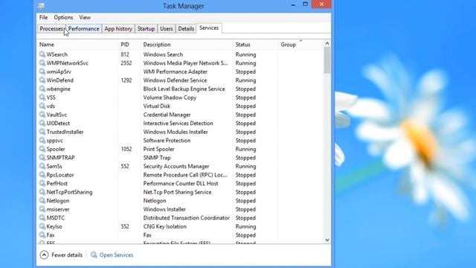The image size is (476, 268).
Task: Click the scrollbar down arrow
Action: 327,240
